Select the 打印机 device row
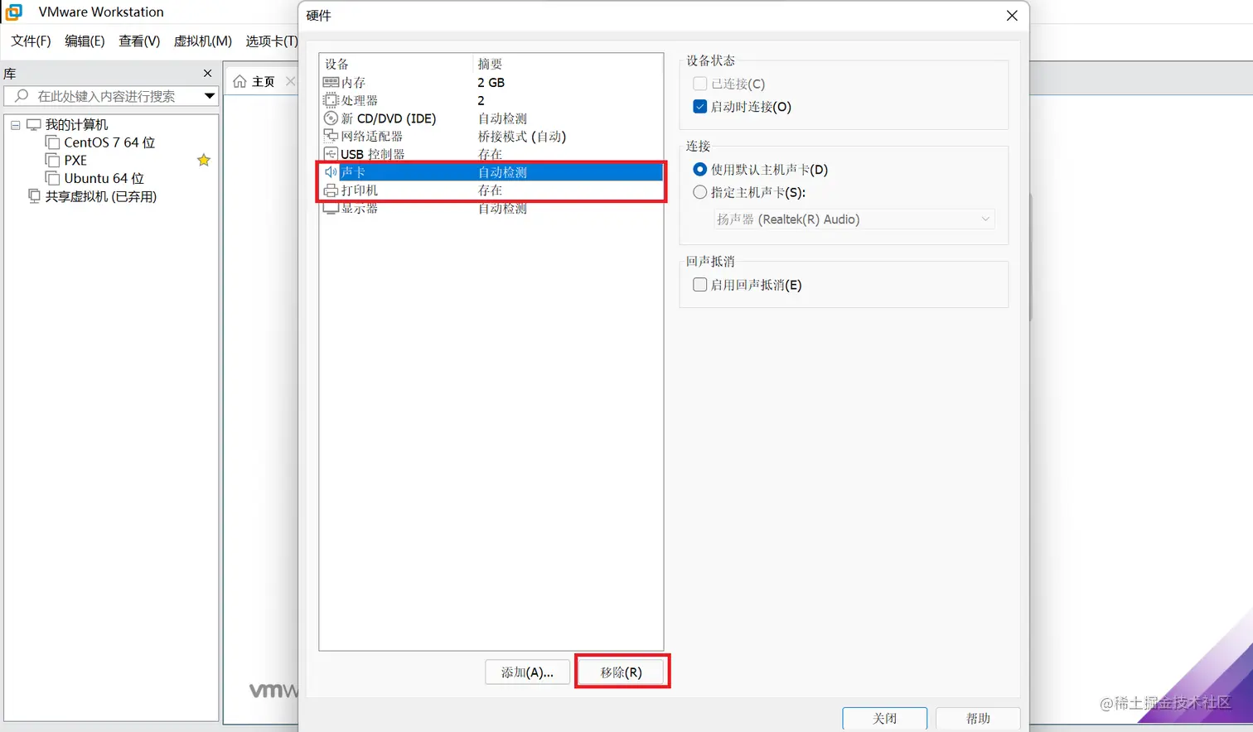Viewport: 1253px width, 732px height. 491,190
